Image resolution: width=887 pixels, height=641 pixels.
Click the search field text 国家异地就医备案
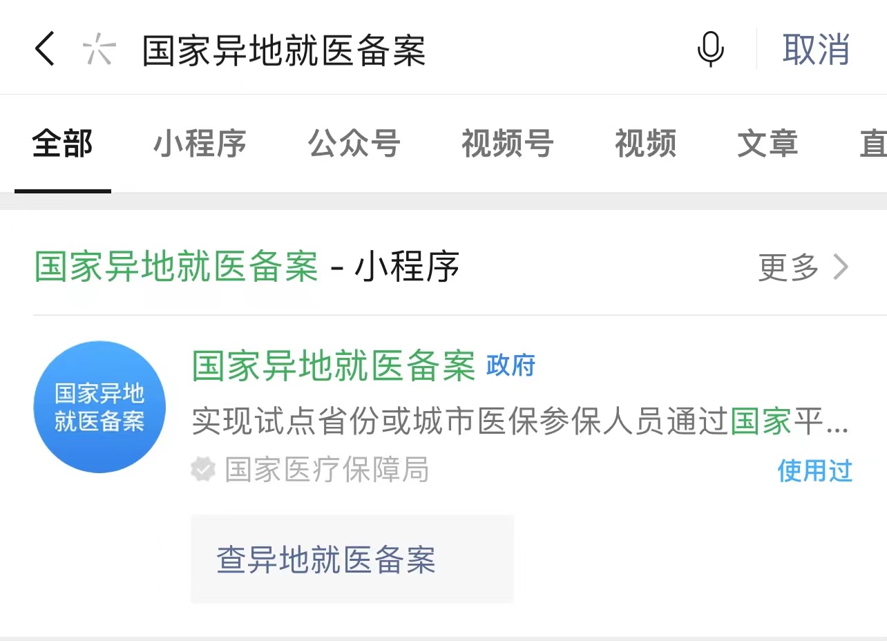[284, 50]
